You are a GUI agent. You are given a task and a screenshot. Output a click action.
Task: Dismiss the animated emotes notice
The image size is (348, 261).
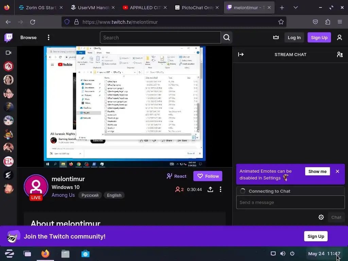pyautogui.click(x=337, y=172)
